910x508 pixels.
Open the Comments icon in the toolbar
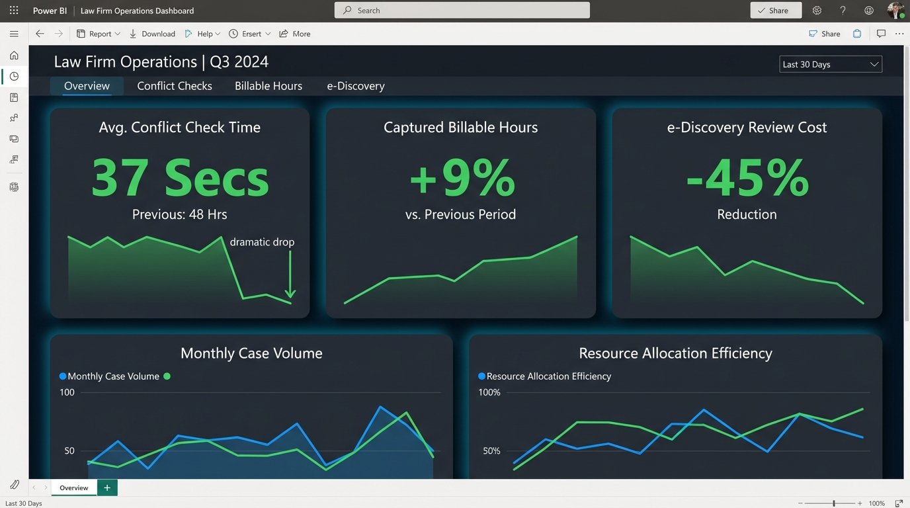click(881, 33)
